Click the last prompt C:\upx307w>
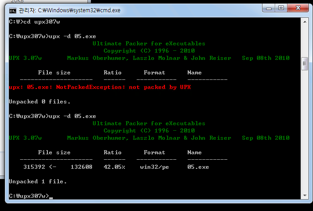This screenshot has height=211, width=313. point(29,196)
